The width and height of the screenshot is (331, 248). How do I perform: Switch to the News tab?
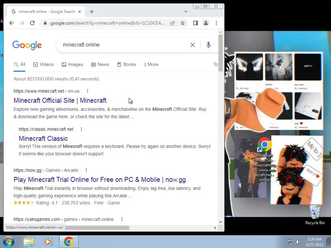(100, 65)
